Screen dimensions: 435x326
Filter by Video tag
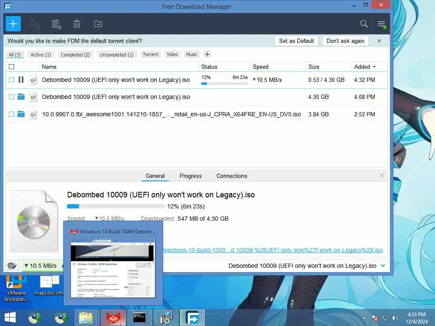point(172,54)
